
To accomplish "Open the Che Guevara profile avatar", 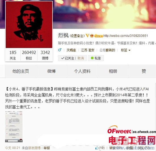I will coord(29,24).
